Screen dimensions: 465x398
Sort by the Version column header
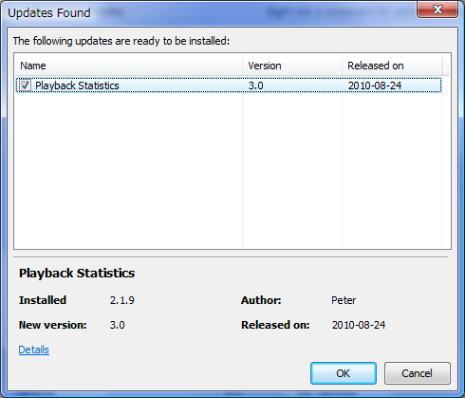click(292, 66)
